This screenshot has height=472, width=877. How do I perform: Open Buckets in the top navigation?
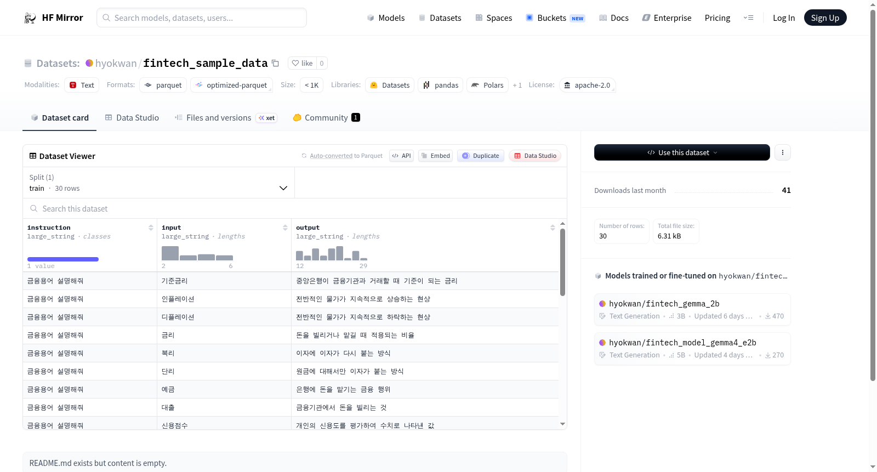(555, 18)
